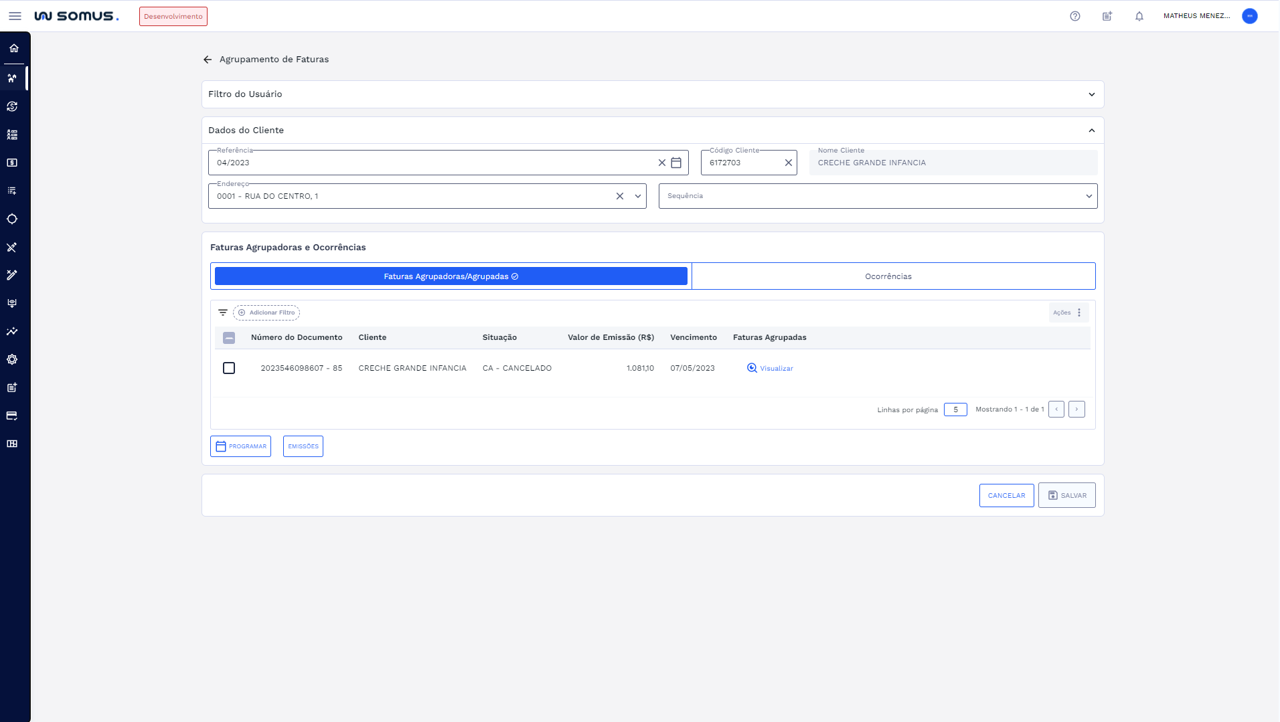Open the calendar picker in Referência field
Screen dimensions: 1280x722
(676, 163)
